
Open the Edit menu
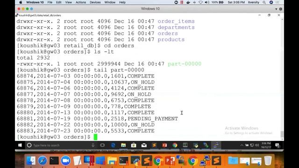(x=59, y=2)
